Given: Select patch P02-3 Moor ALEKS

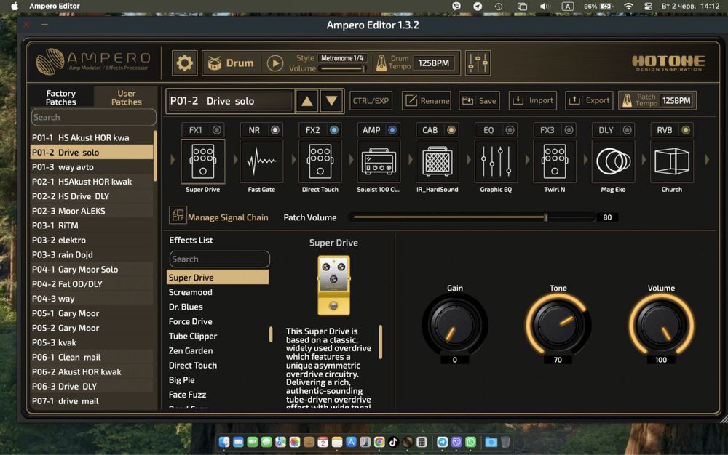Looking at the screenshot, I should [x=92, y=211].
